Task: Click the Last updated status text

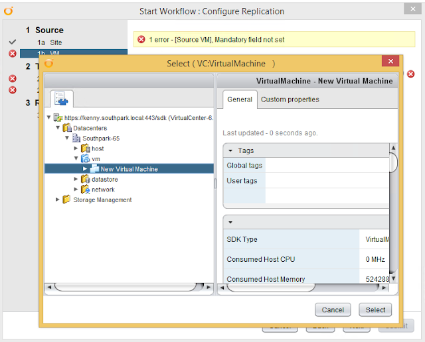Action: tap(270, 133)
